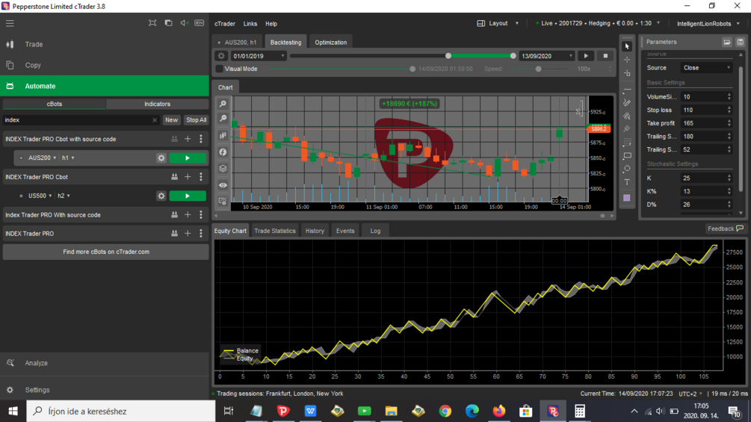The width and height of the screenshot is (751, 422).
Task: Select the crosshair tool in drawing toolbar
Action: coord(626,60)
